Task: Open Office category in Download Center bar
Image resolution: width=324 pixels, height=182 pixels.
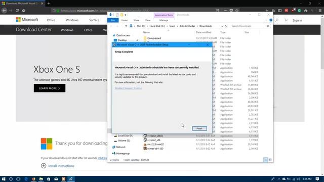Action: coord(88,30)
